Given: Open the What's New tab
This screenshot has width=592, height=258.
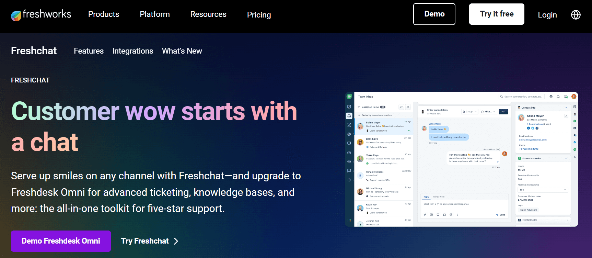Looking at the screenshot, I should 182,51.
